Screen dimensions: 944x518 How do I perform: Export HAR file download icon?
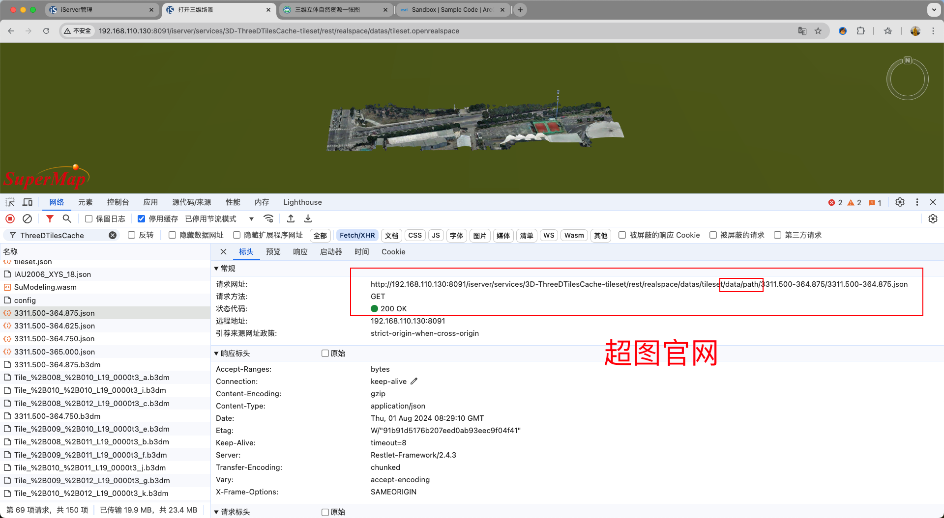click(308, 219)
